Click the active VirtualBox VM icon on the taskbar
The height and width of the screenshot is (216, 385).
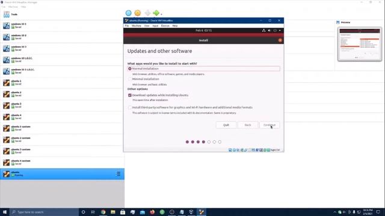click(202, 212)
